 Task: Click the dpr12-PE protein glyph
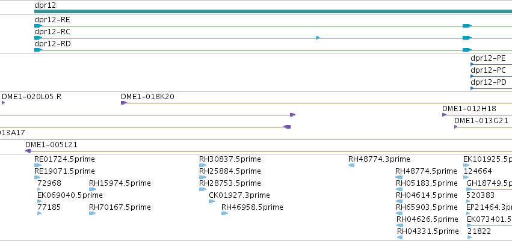pos(472,64)
